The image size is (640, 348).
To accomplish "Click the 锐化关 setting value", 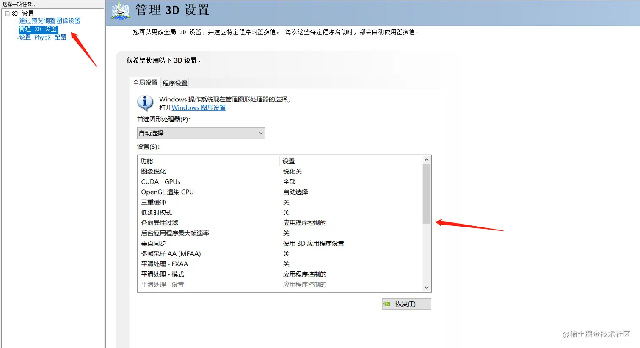I will (x=292, y=171).
